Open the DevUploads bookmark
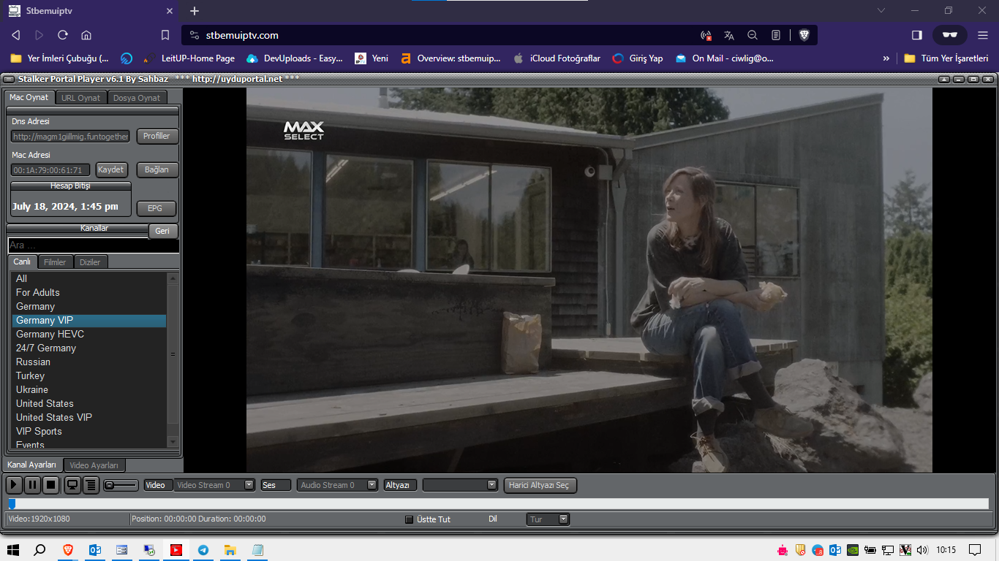 pos(295,58)
